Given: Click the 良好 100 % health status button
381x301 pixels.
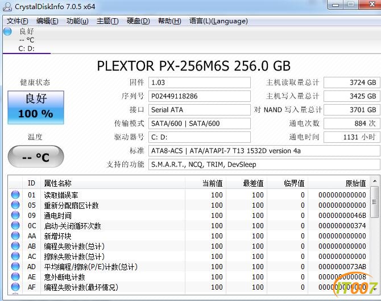Looking at the screenshot, I should pos(36,108).
